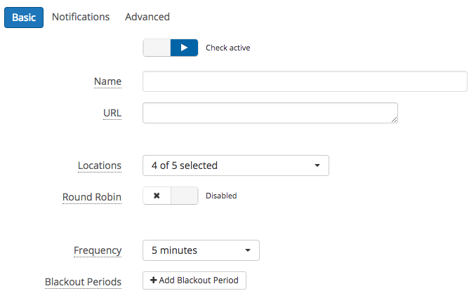This screenshot has height=298, width=476.
Task: Enable the Round Robin toggle
Action: point(171,196)
